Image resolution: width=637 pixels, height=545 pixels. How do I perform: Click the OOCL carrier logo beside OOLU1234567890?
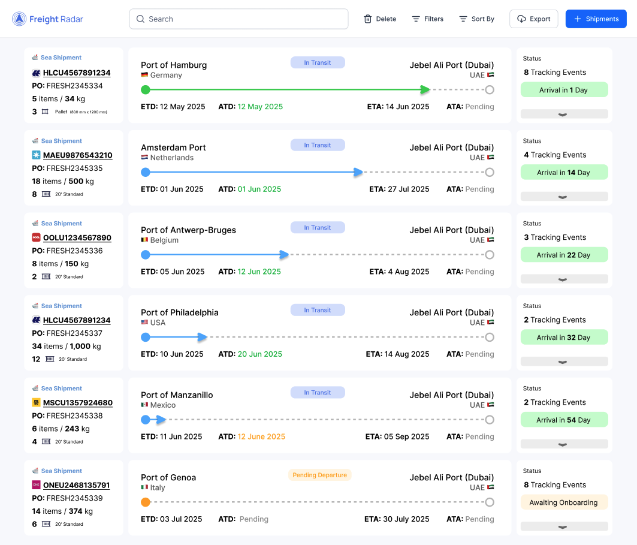[x=36, y=237]
